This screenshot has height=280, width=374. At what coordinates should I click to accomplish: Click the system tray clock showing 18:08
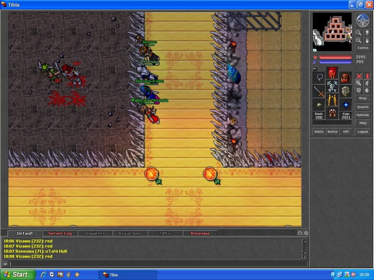(x=364, y=275)
